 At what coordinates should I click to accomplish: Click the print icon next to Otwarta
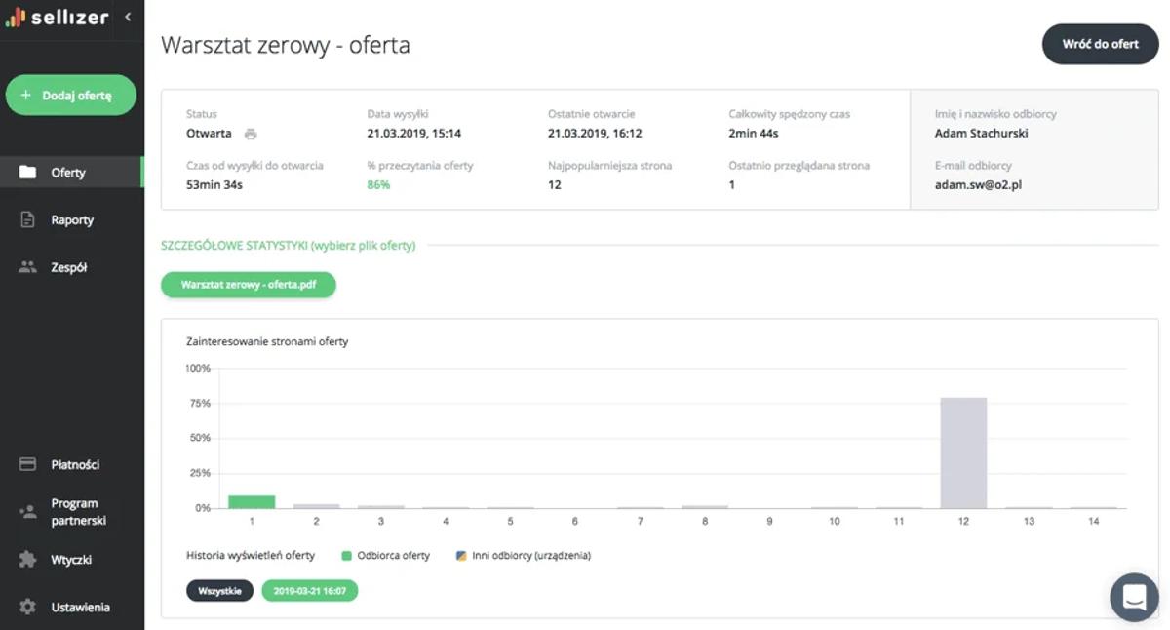coord(251,134)
